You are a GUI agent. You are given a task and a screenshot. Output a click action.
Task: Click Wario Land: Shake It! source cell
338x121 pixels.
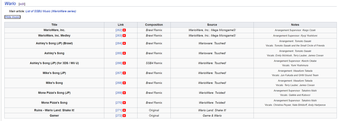click(x=212, y=110)
